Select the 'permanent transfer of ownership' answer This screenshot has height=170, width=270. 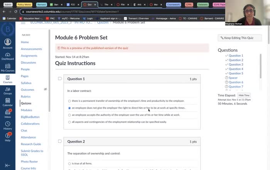(x=69, y=101)
